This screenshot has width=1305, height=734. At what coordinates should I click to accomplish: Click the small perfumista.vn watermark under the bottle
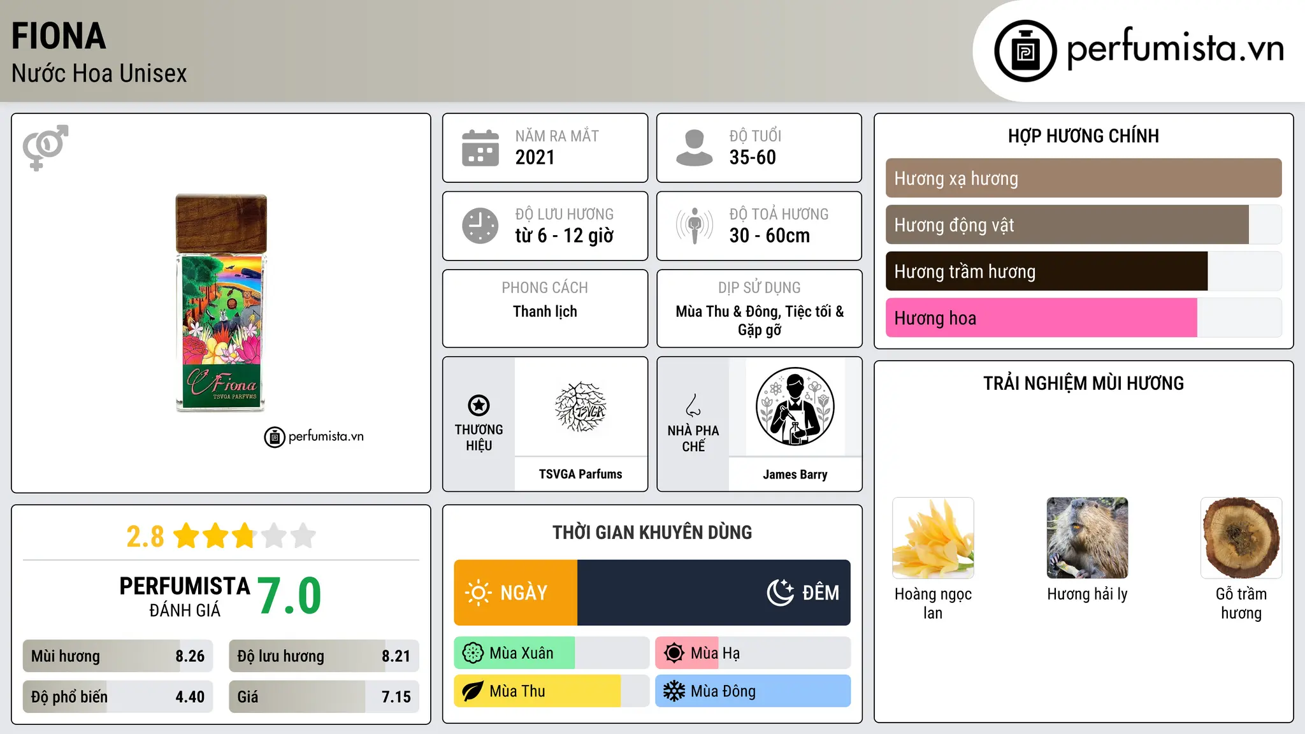coord(314,436)
